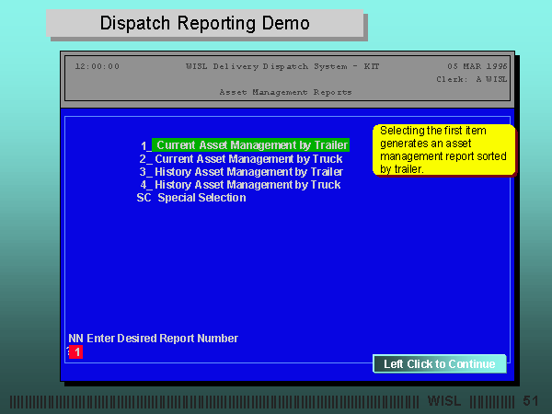Click the Enter Desired Report Number prompt
The image size is (552, 414).
point(153,339)
